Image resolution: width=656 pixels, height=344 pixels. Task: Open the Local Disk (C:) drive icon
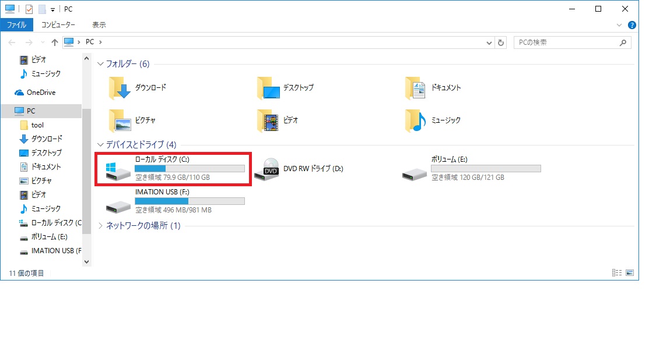coord(118,170)
